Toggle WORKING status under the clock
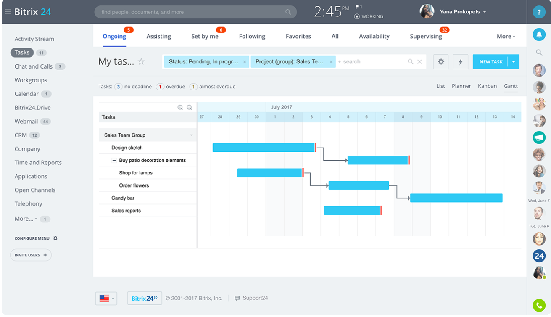551x317 pixels. click(369, 16)
